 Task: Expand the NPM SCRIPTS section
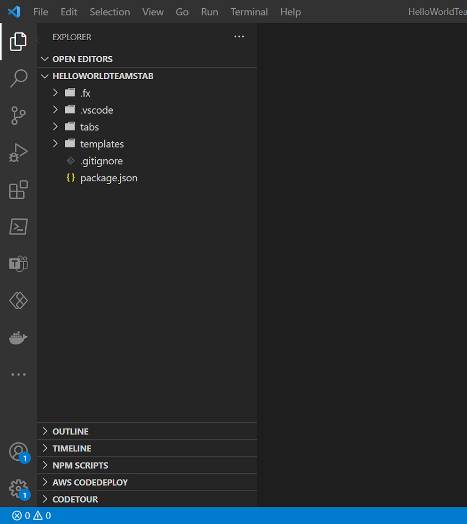pyautogui.click(x=80, y=466)
